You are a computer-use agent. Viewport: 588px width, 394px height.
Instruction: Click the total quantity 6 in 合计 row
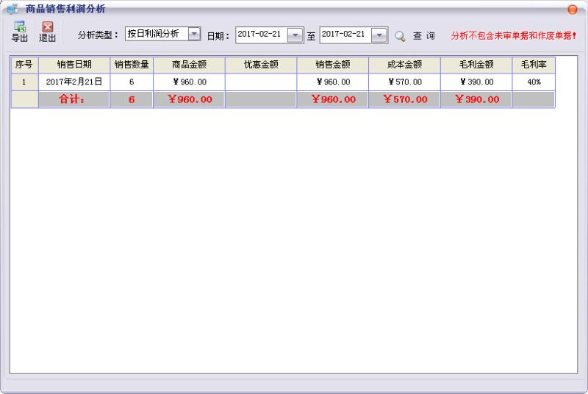(132, 99)
